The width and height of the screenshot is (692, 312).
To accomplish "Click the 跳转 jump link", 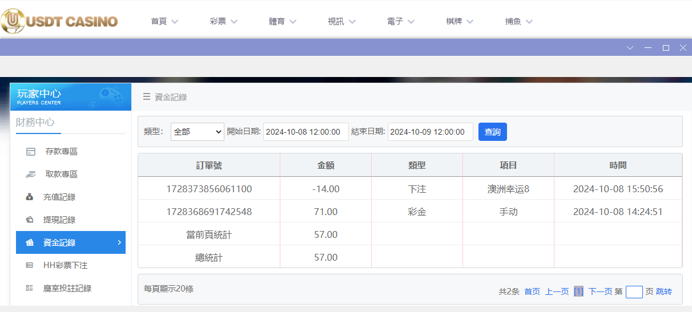I will pos(663,291).
